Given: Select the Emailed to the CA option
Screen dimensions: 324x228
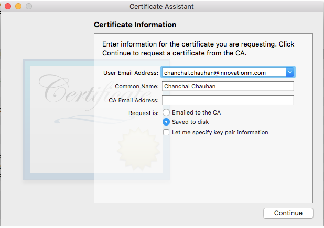Looking at the screenshot, I should [166, 112].
